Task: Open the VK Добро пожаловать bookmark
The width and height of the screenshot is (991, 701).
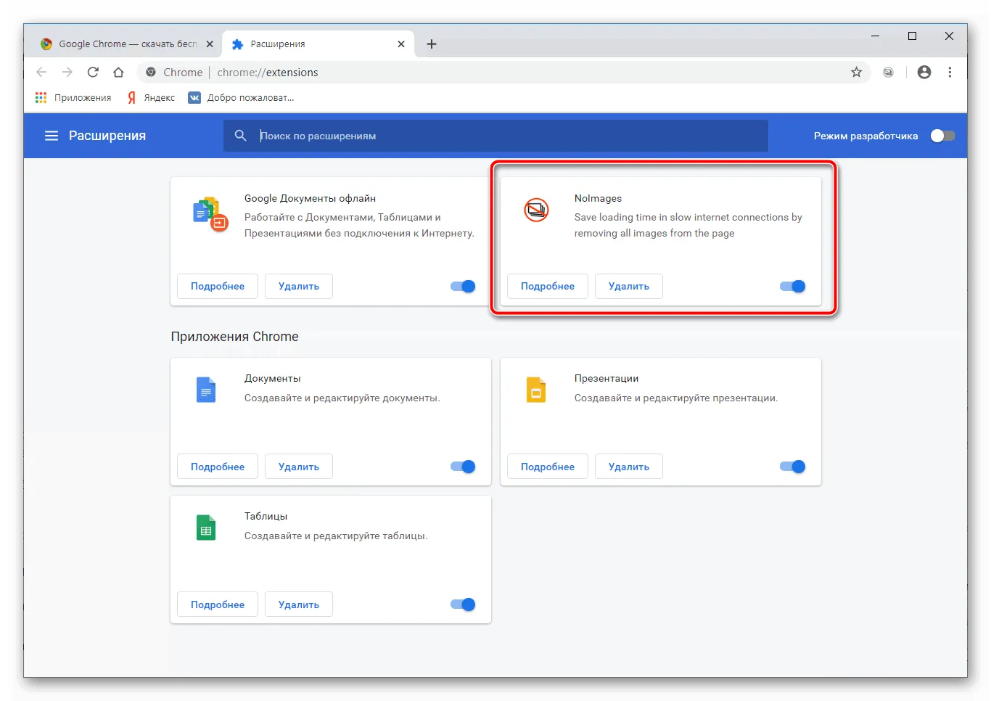Action: (242, 98)
